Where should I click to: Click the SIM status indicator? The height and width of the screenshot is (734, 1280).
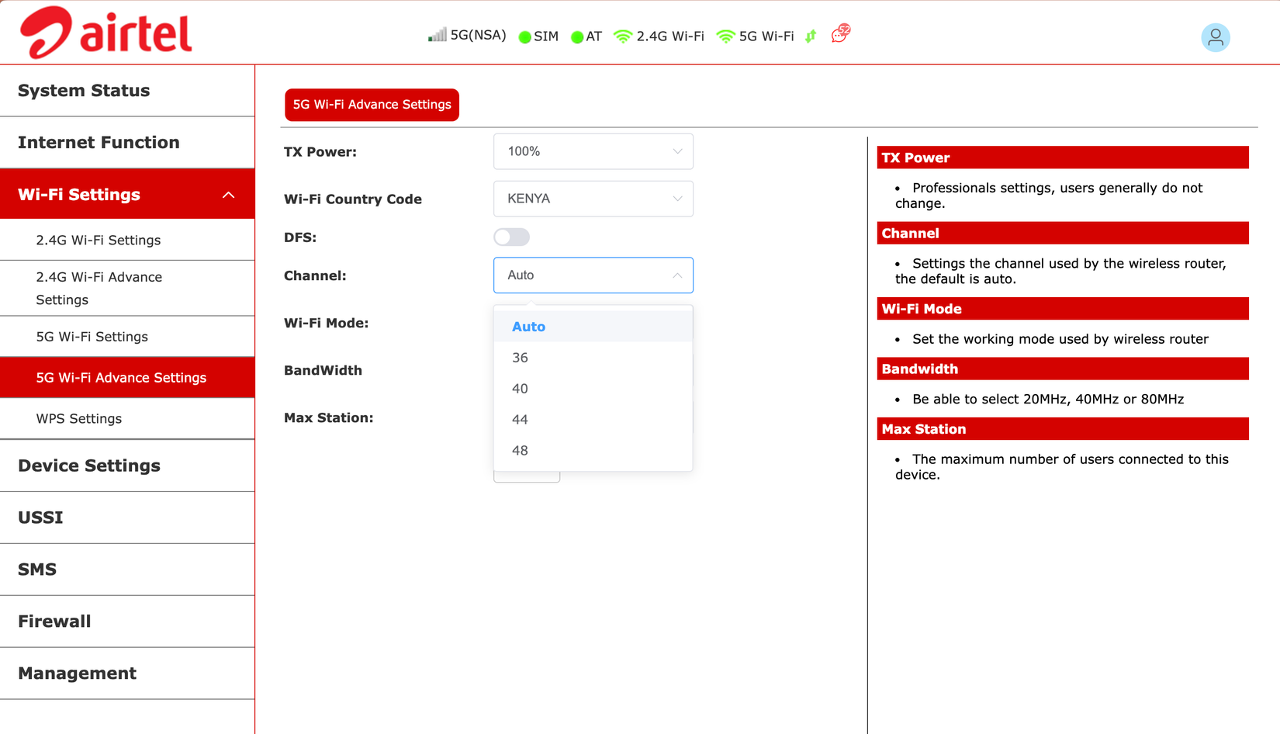click(x=524, y=36)
